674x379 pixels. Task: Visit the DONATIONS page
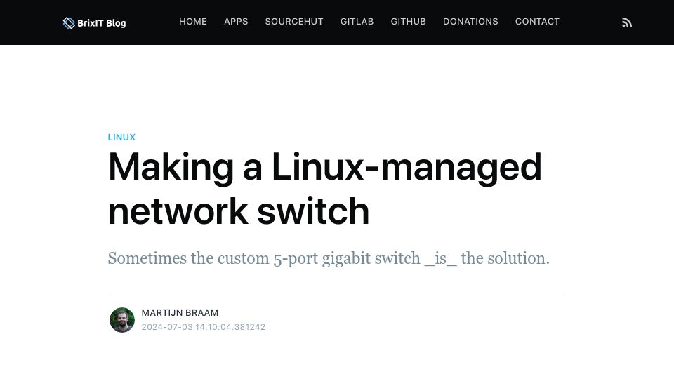[470, 22]
